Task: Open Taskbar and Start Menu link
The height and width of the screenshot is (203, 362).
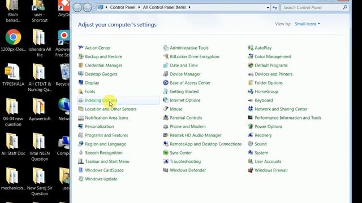Action: [x=107, y=161]
